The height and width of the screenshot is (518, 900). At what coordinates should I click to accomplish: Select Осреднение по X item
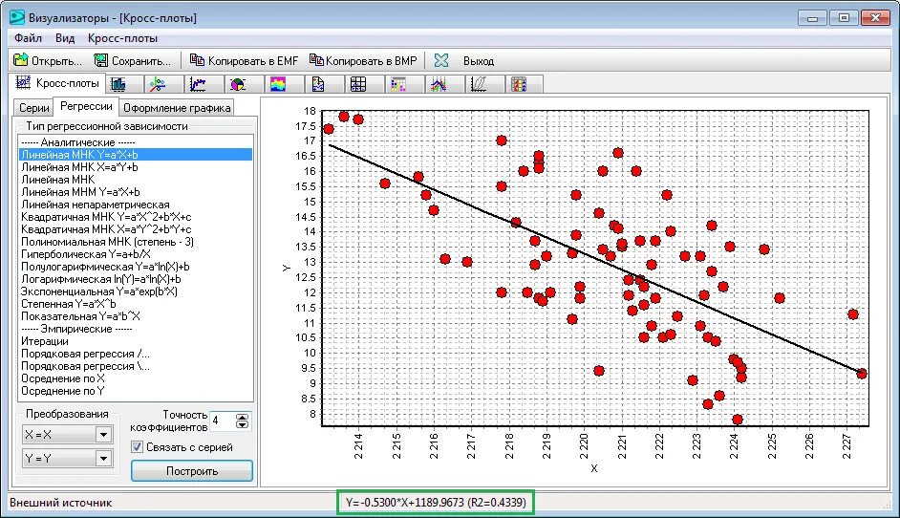[x=136, y=378]
